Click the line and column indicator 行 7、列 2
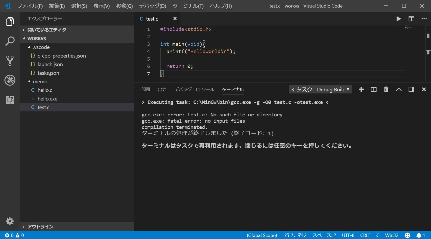 pyautogui.click(x=295, y=235)
